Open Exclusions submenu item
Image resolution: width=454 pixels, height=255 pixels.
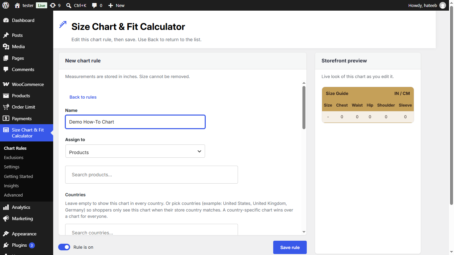click(x=14, y=157)
